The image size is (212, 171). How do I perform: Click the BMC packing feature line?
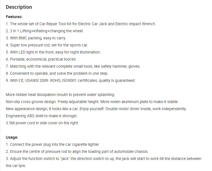[x=36, y=38]
